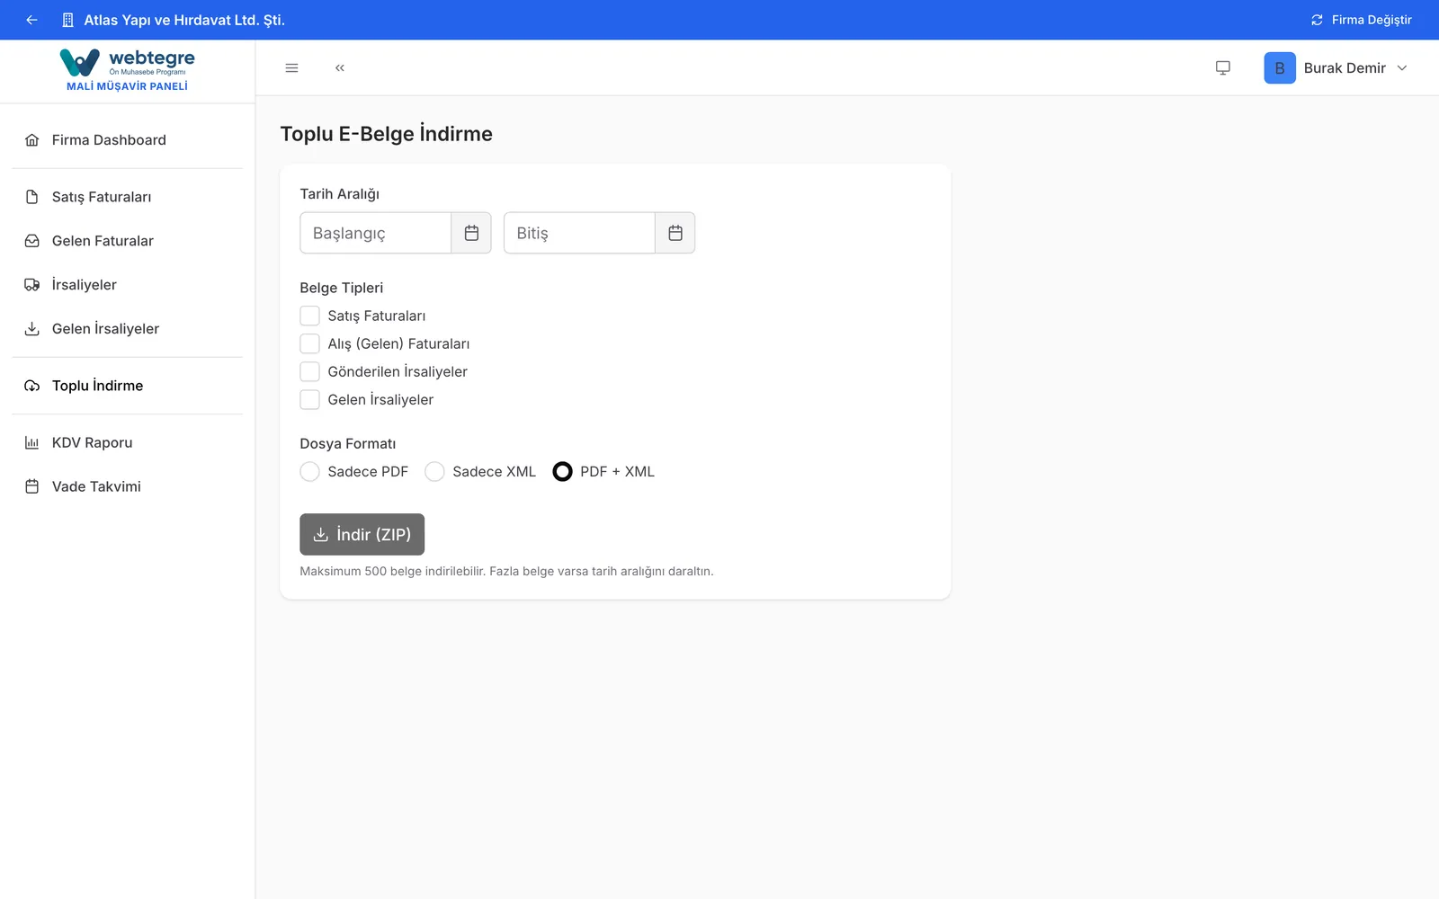The height and width of the screenshot is (899, 1439).
Task: Enable the Gönderilen İrsaliyeler checkbox
Action: [309, 371]
